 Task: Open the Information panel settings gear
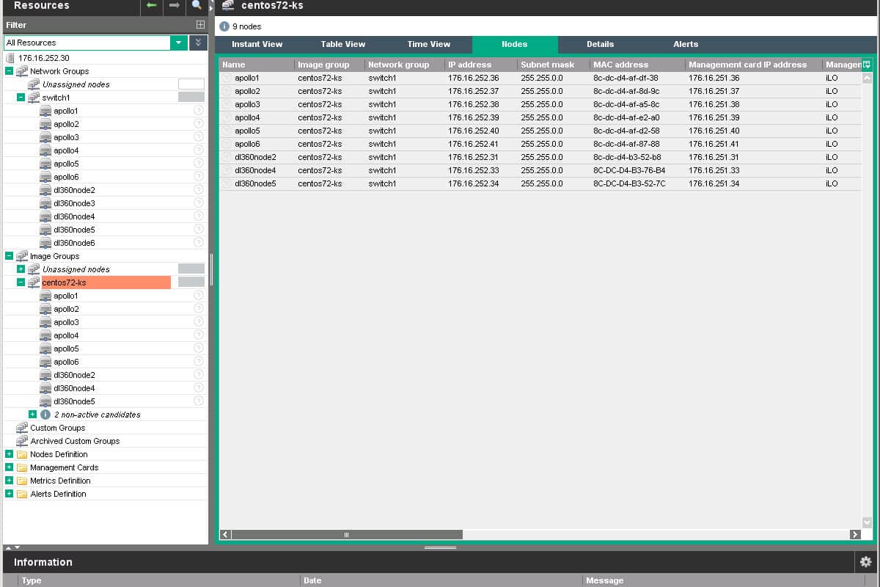point(865,561)
